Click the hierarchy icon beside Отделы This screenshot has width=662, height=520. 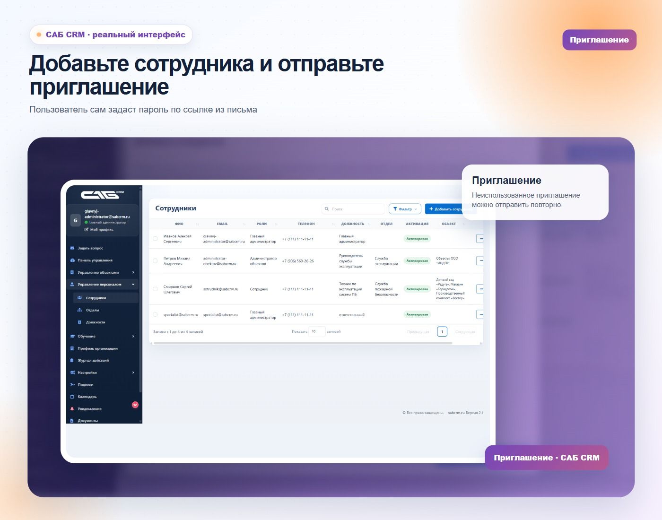79,310
